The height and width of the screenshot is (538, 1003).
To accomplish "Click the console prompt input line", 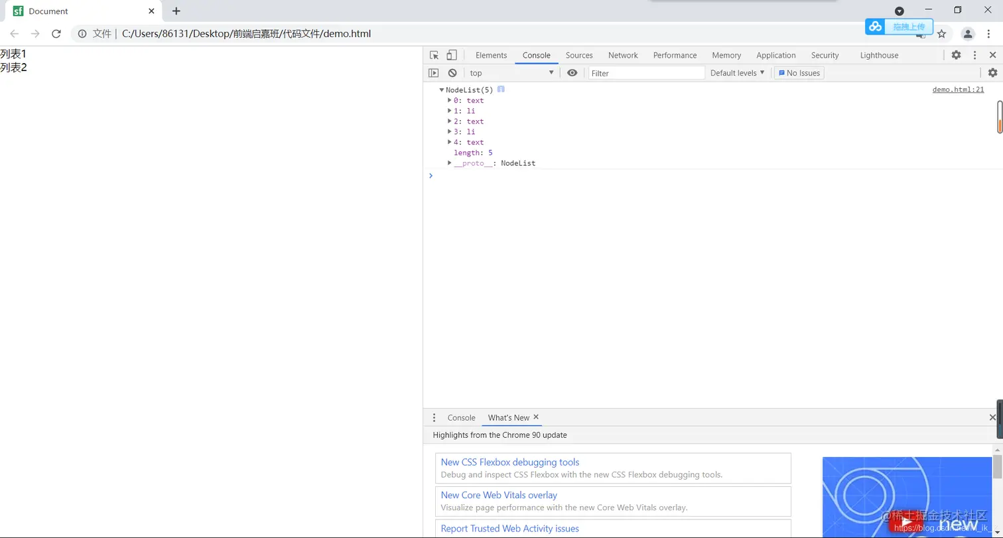I will [713, 176].
